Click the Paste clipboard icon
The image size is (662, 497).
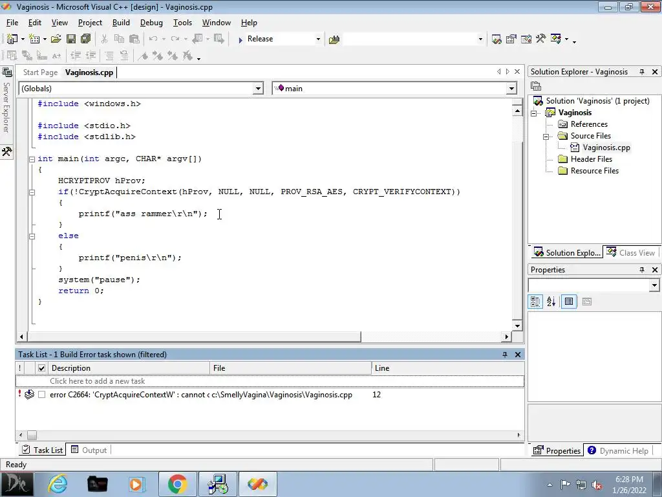pos(134,39)
